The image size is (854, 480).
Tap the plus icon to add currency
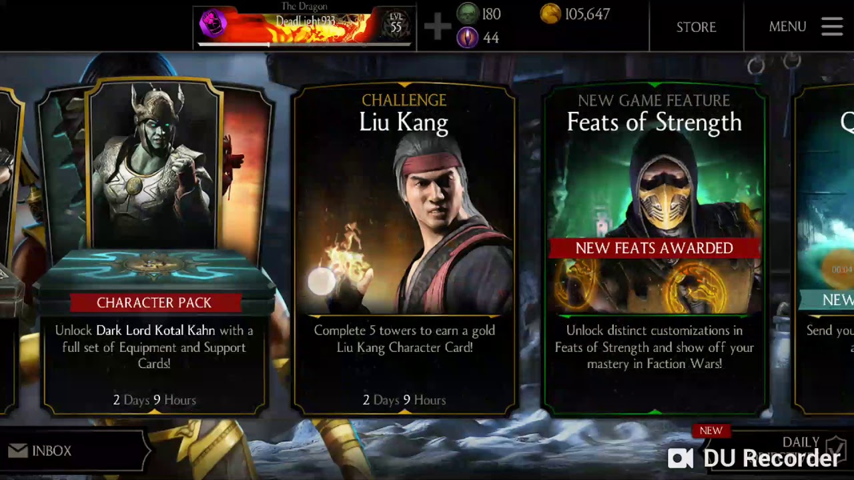(438, 27)
